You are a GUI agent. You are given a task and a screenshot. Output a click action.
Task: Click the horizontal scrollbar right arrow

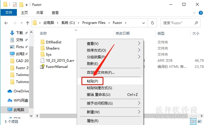tap(201, 116)
